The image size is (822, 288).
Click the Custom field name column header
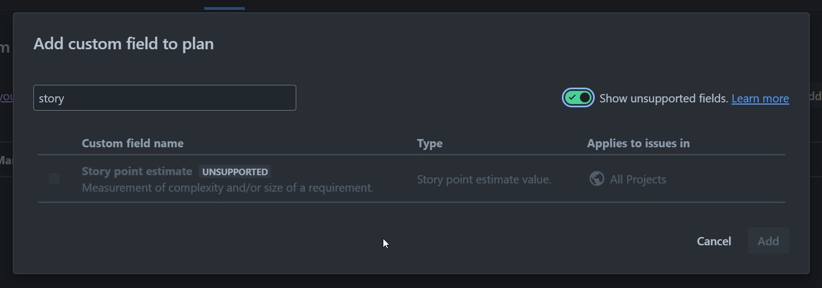133,143
